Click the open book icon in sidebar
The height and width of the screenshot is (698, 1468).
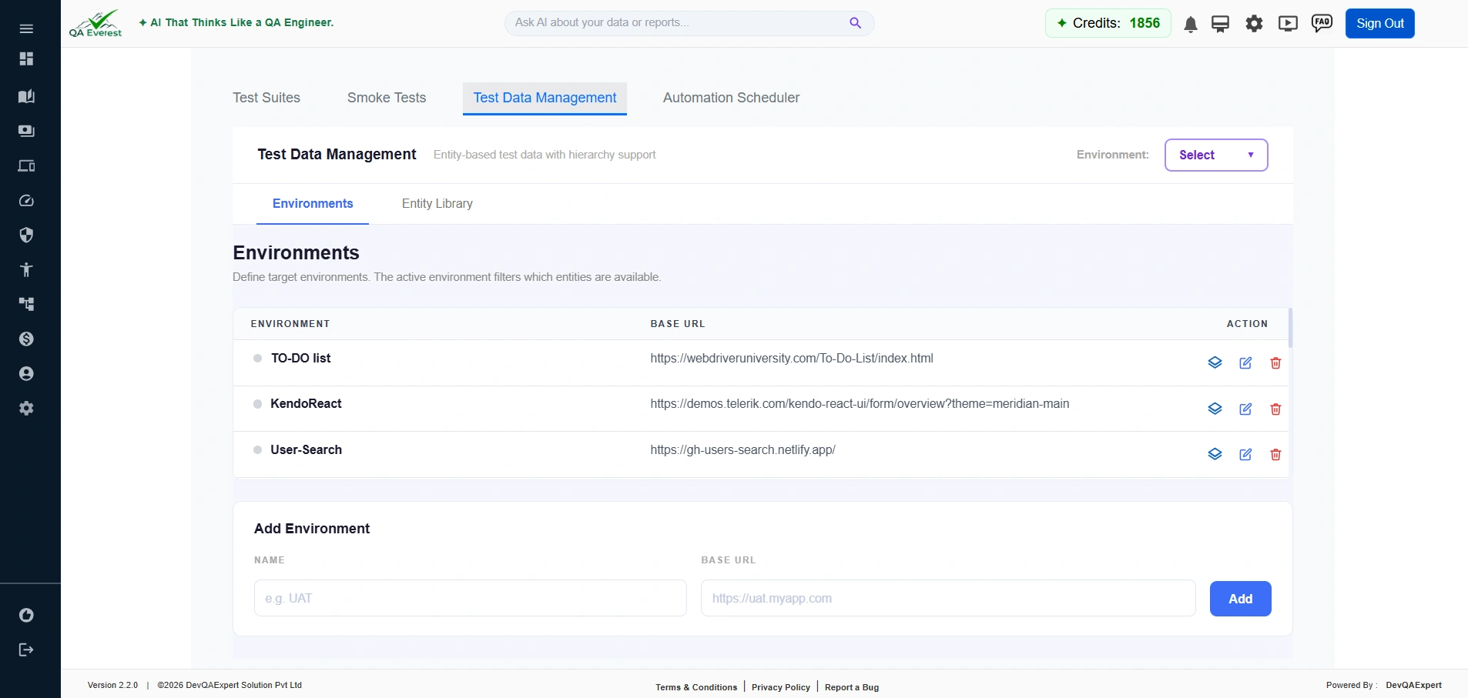[26, 96]
